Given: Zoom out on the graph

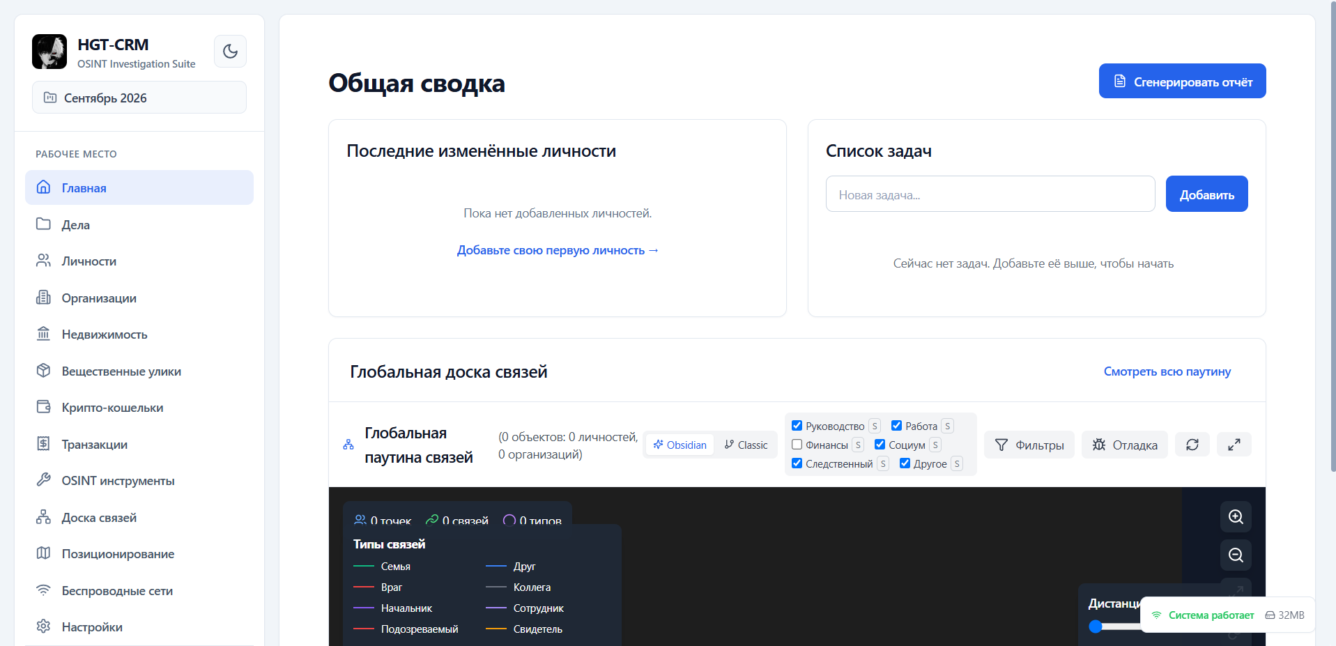Looking at the screenshot, I should coord(1236,555).
